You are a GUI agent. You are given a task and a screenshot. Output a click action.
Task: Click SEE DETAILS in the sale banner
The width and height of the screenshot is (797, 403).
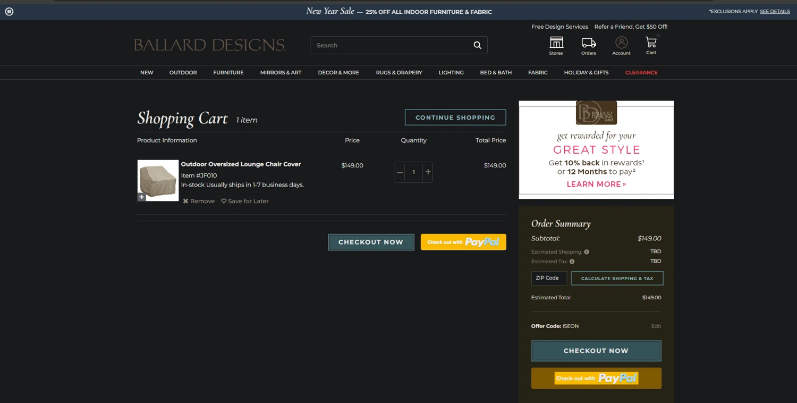(775, 11)
